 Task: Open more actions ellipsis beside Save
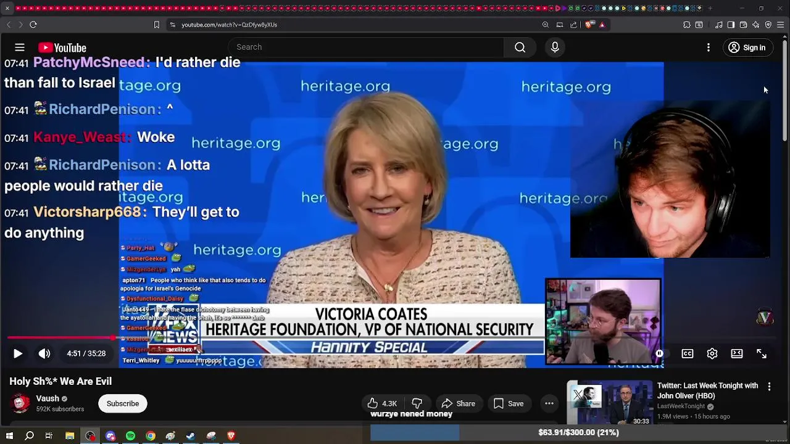pyautogui.click(x=549, y=403)
